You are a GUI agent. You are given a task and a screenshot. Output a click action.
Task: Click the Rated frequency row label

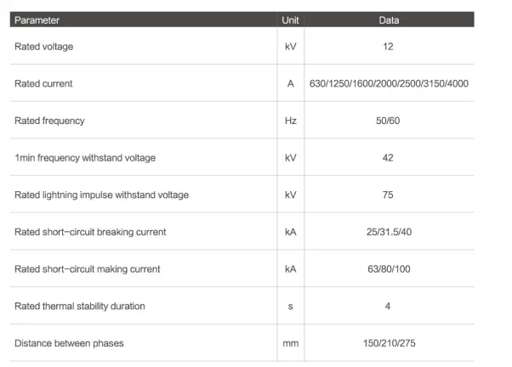click(49, 121)
